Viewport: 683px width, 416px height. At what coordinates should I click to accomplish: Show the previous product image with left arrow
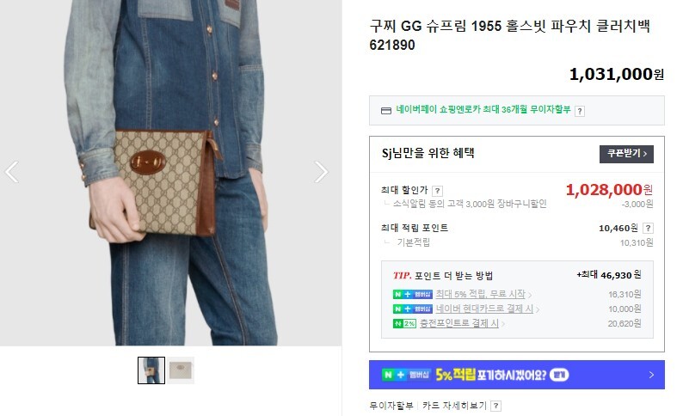[x=12, y=171]
